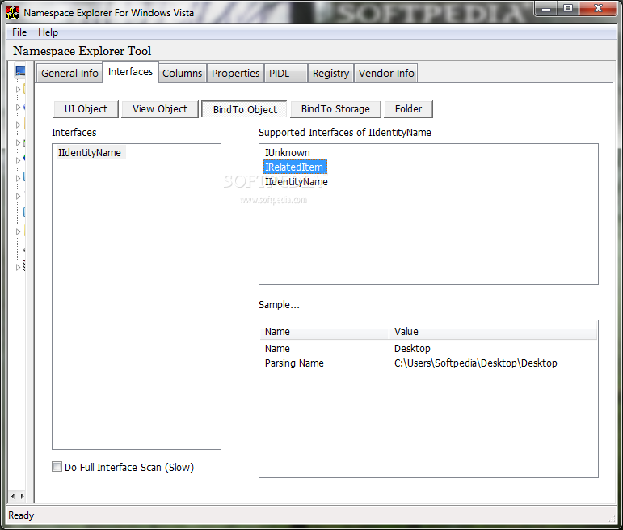Maximize the Namespace Explorer window

click(x=568, y=8)
